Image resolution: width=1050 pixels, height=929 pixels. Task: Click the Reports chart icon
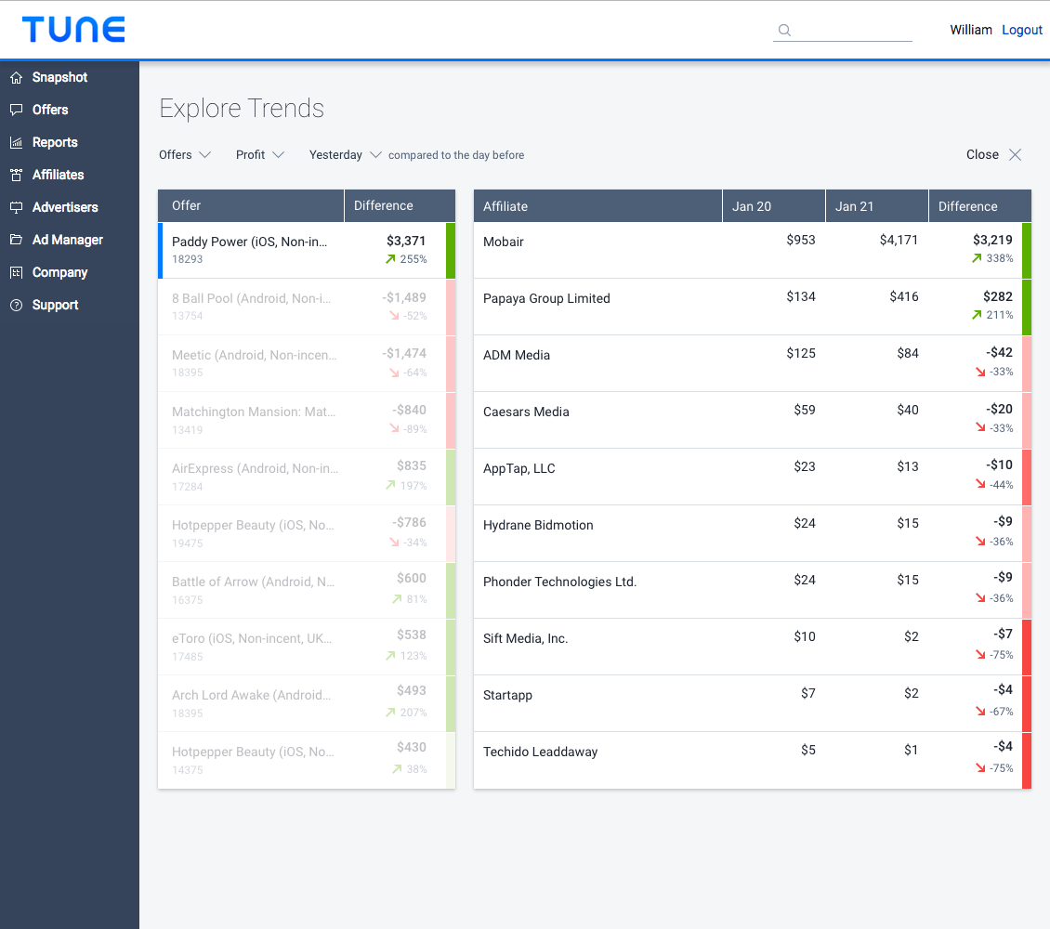tap(17, 142)
